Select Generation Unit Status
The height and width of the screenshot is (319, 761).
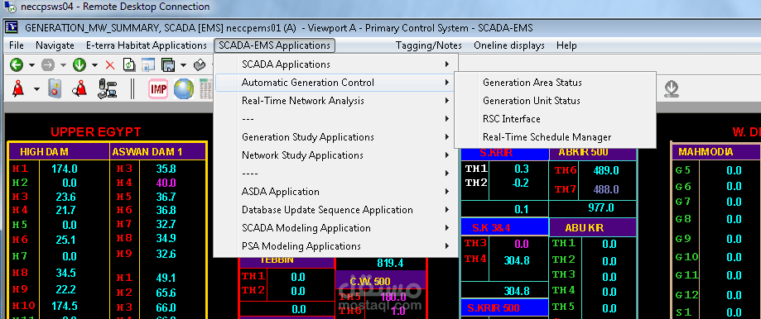click(555, 101)
